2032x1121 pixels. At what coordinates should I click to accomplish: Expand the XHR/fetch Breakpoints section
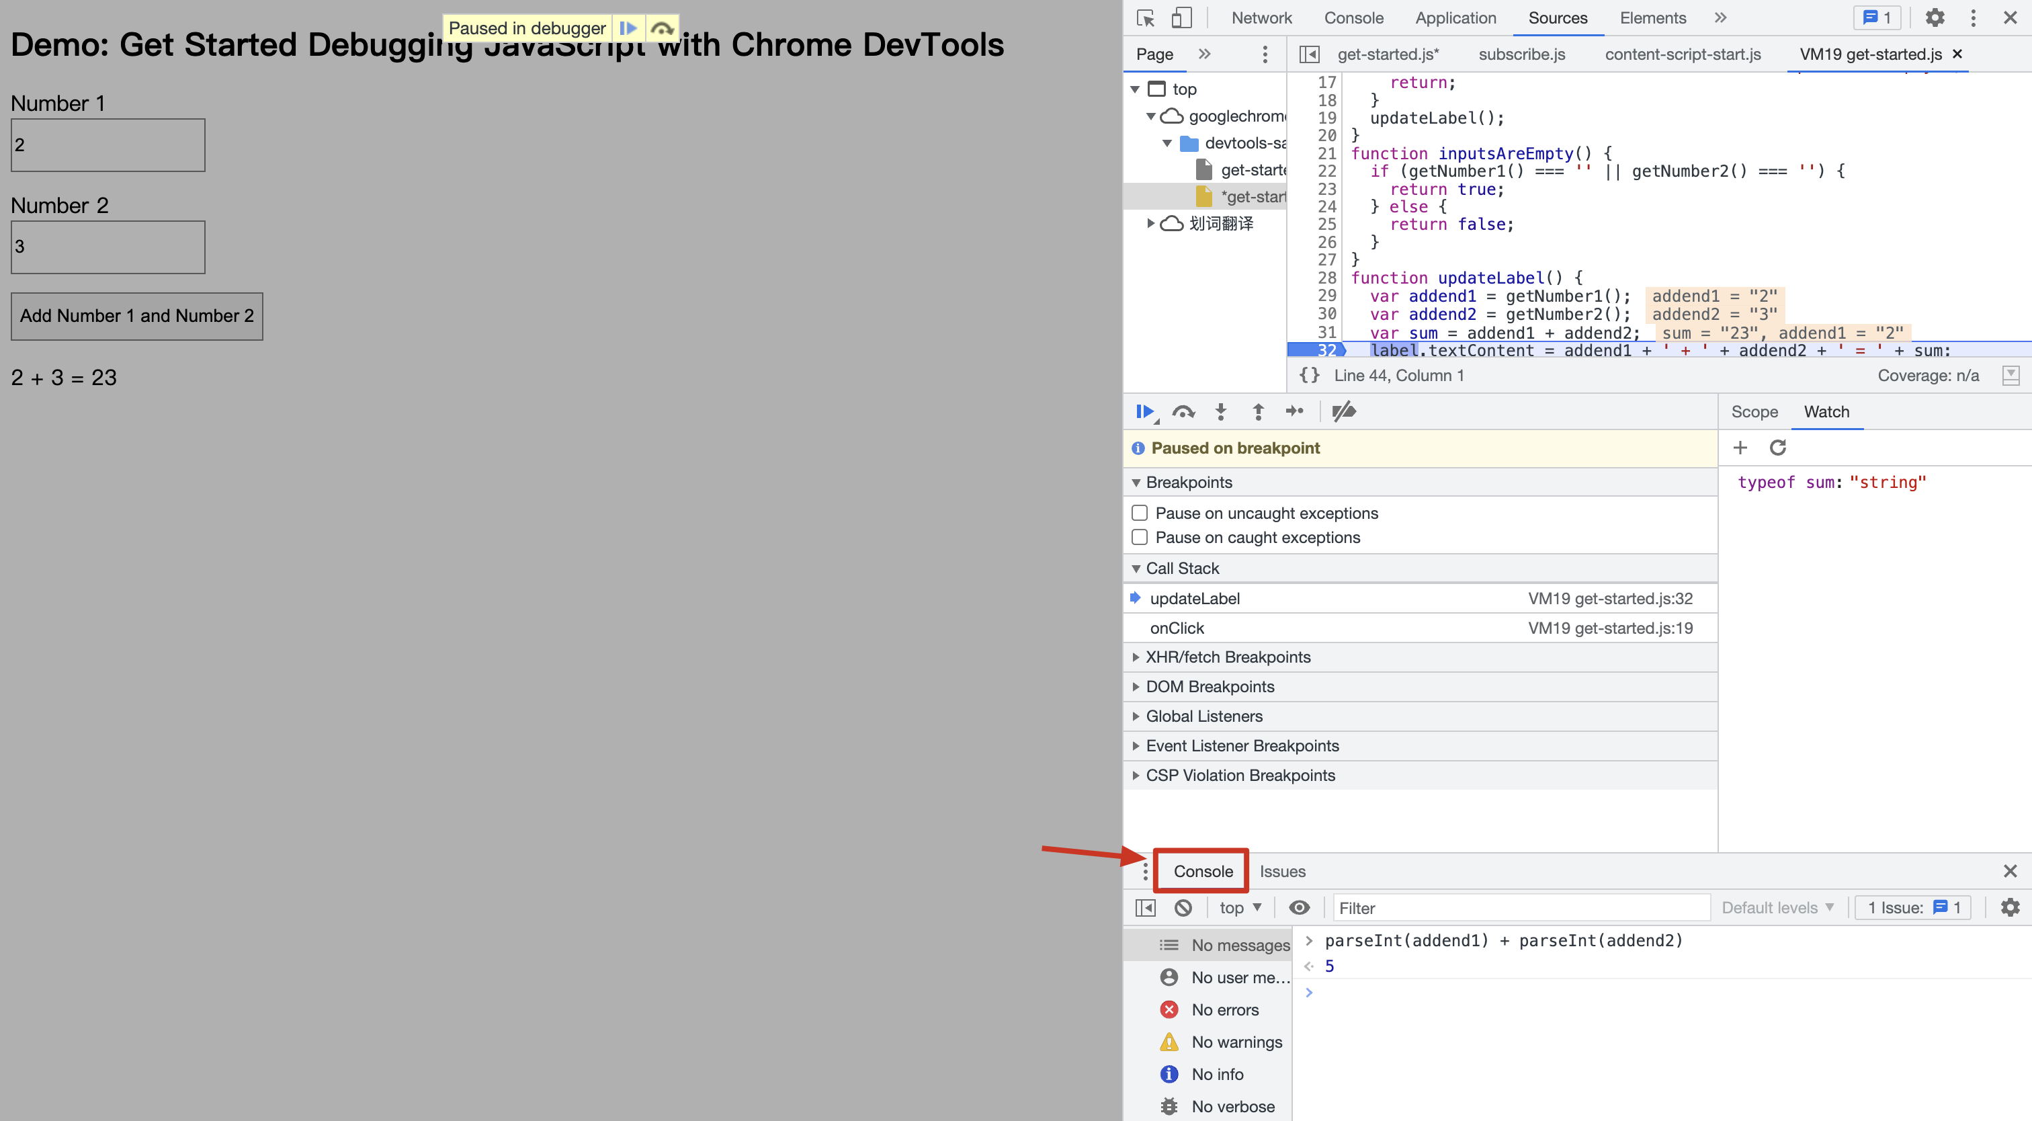[x=1228, y=657]
